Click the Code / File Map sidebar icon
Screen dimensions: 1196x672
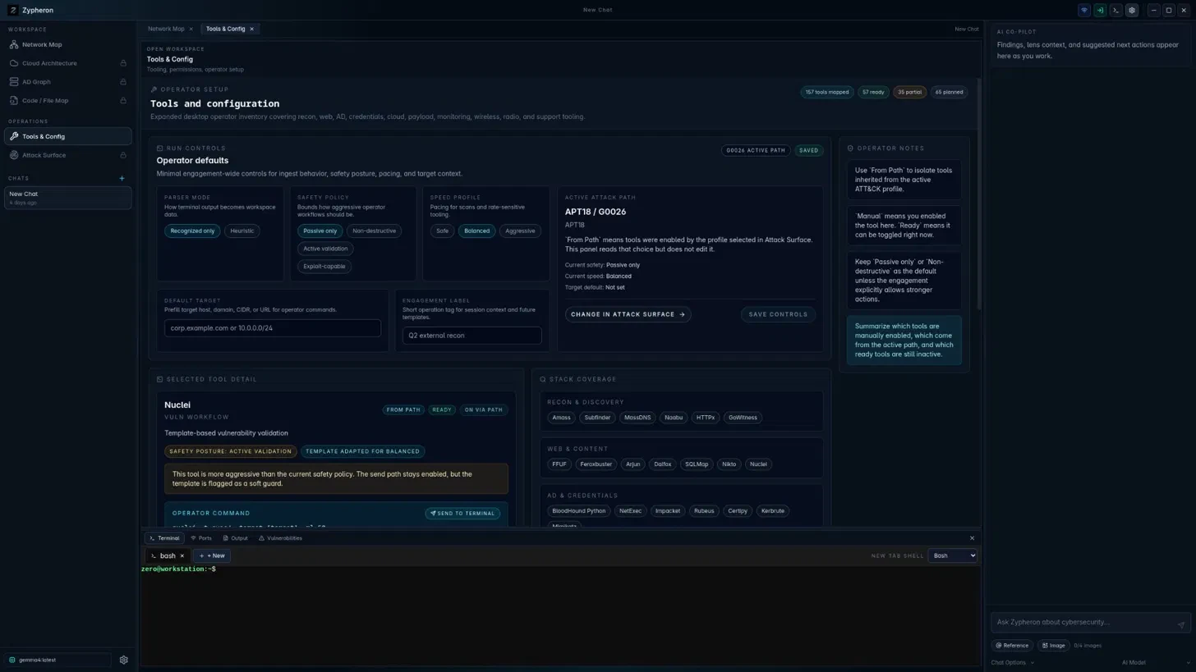pos(14,101)
